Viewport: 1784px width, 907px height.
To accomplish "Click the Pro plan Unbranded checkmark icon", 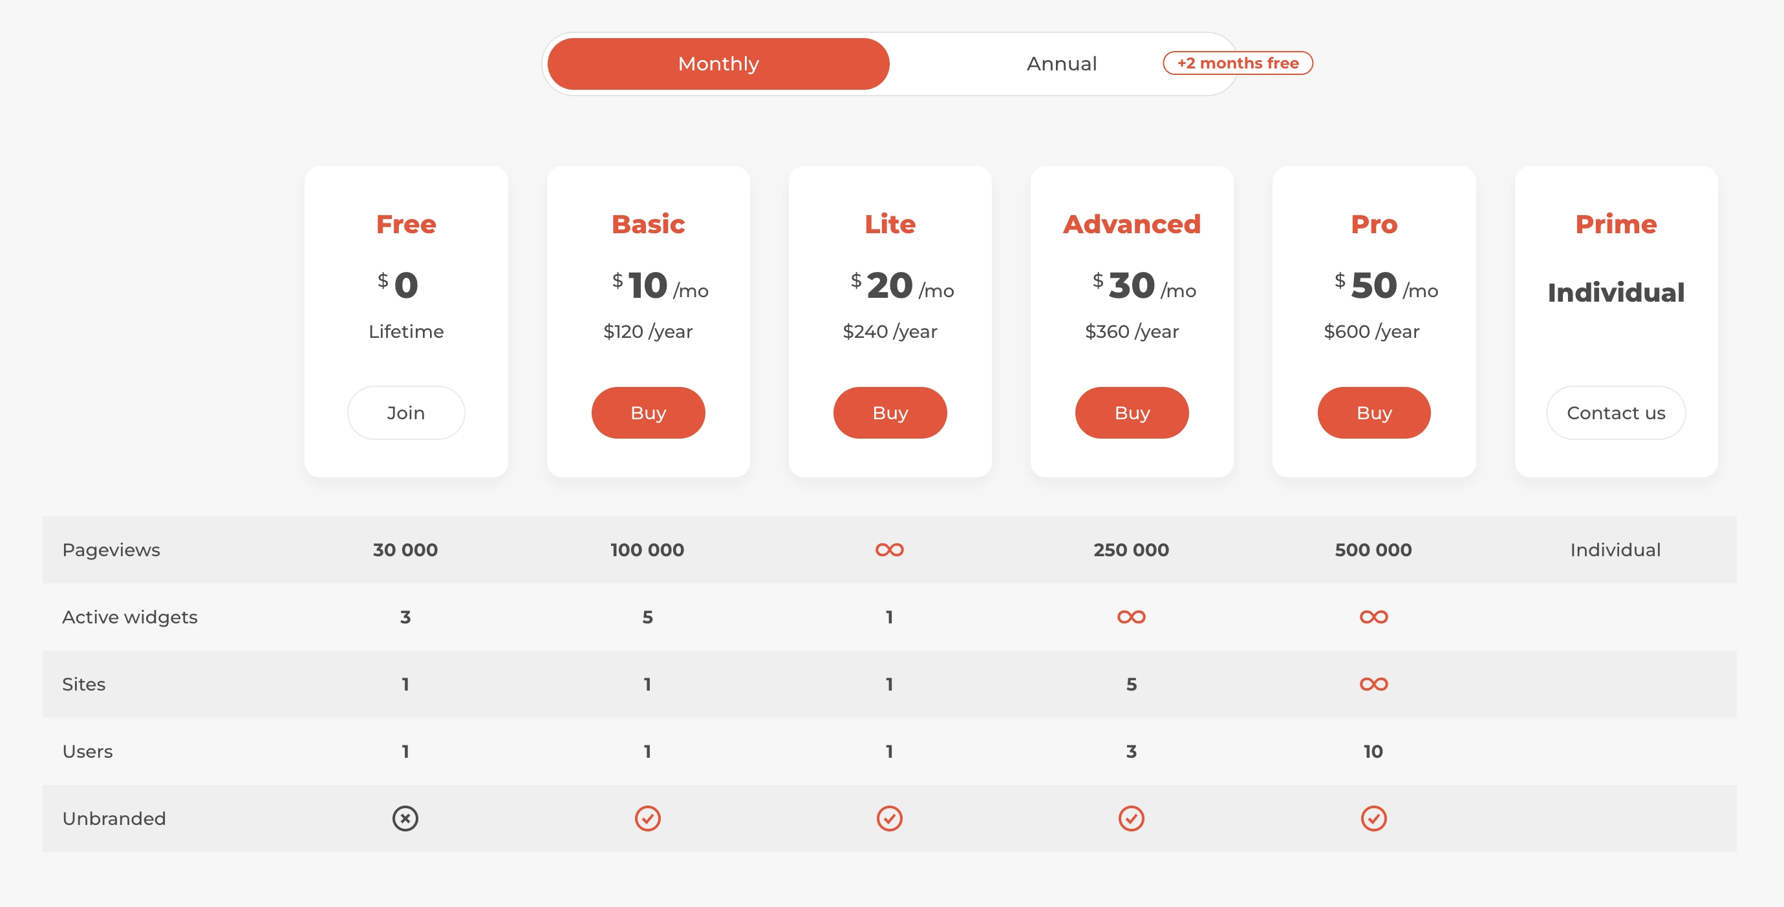I will (x=1373, y=818).
